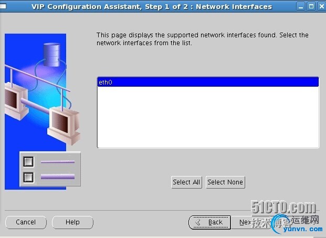Close the VIP Configuration Assistant window

pos(321,7)
